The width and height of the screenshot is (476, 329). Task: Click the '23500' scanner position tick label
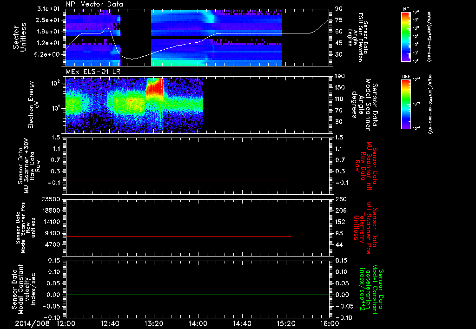[51, 199]
